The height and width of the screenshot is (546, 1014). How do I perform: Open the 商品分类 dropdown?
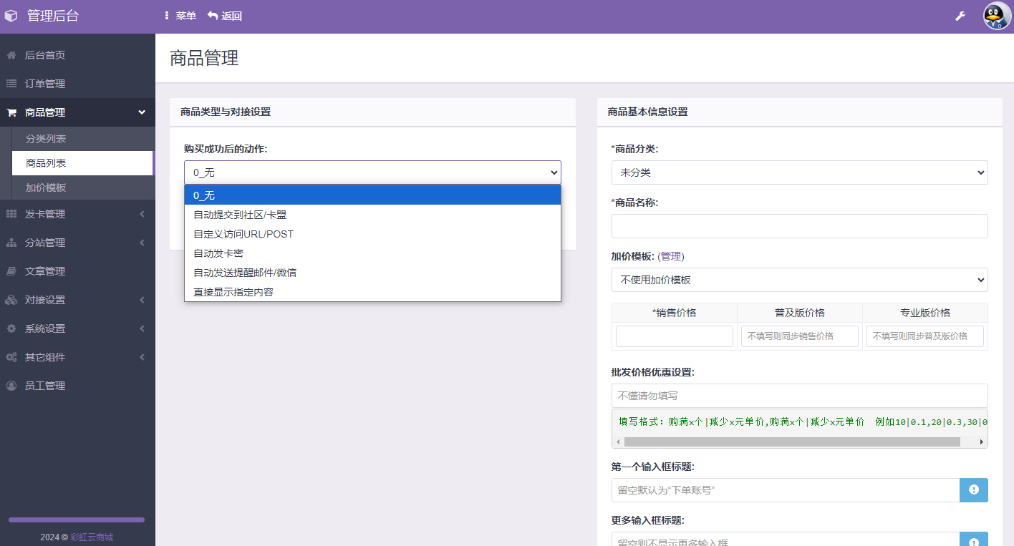coord(799,172)
